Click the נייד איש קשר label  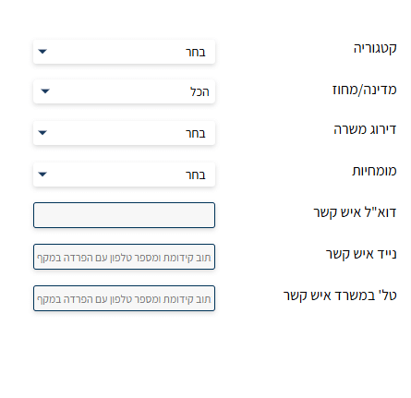click(x=361, y=254)
